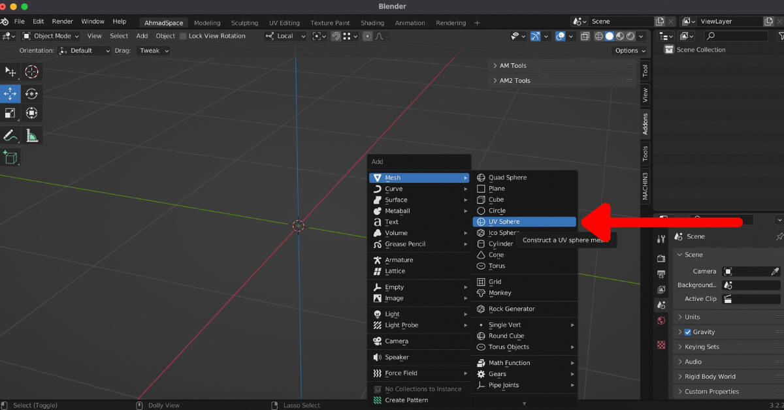Click the Camera eyedropper icon
Screen dimensions: 784x410
[x=775, y=271]
